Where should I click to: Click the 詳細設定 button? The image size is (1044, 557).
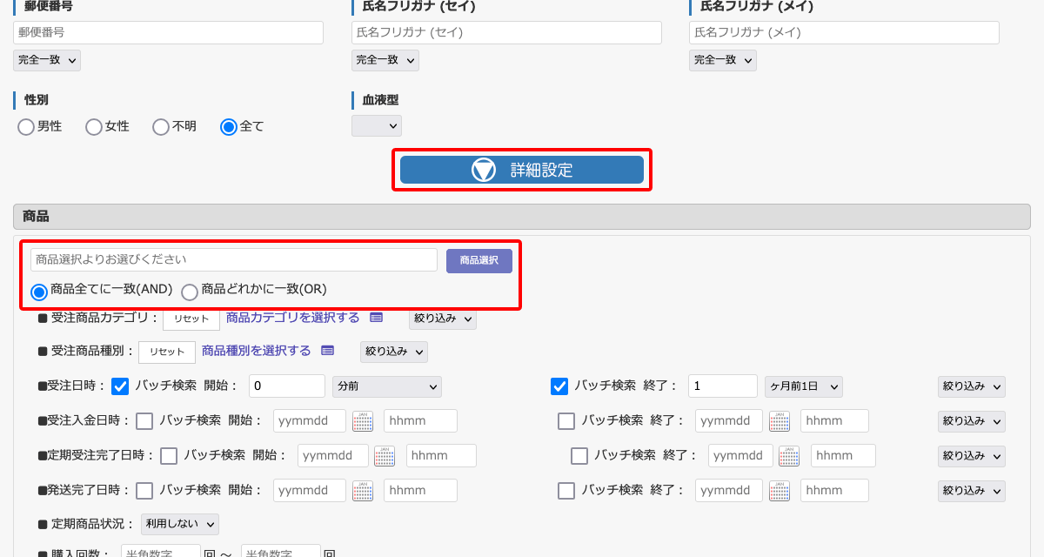coord(522,170)
